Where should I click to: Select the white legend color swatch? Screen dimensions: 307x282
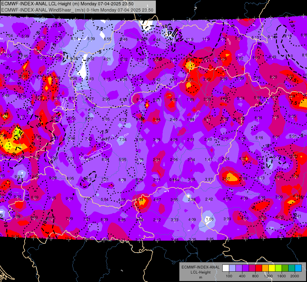point(226,268)
